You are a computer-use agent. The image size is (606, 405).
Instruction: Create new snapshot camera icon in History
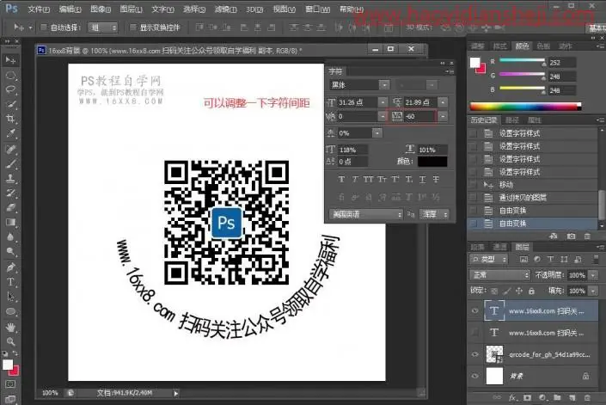(x=572, y=236)
